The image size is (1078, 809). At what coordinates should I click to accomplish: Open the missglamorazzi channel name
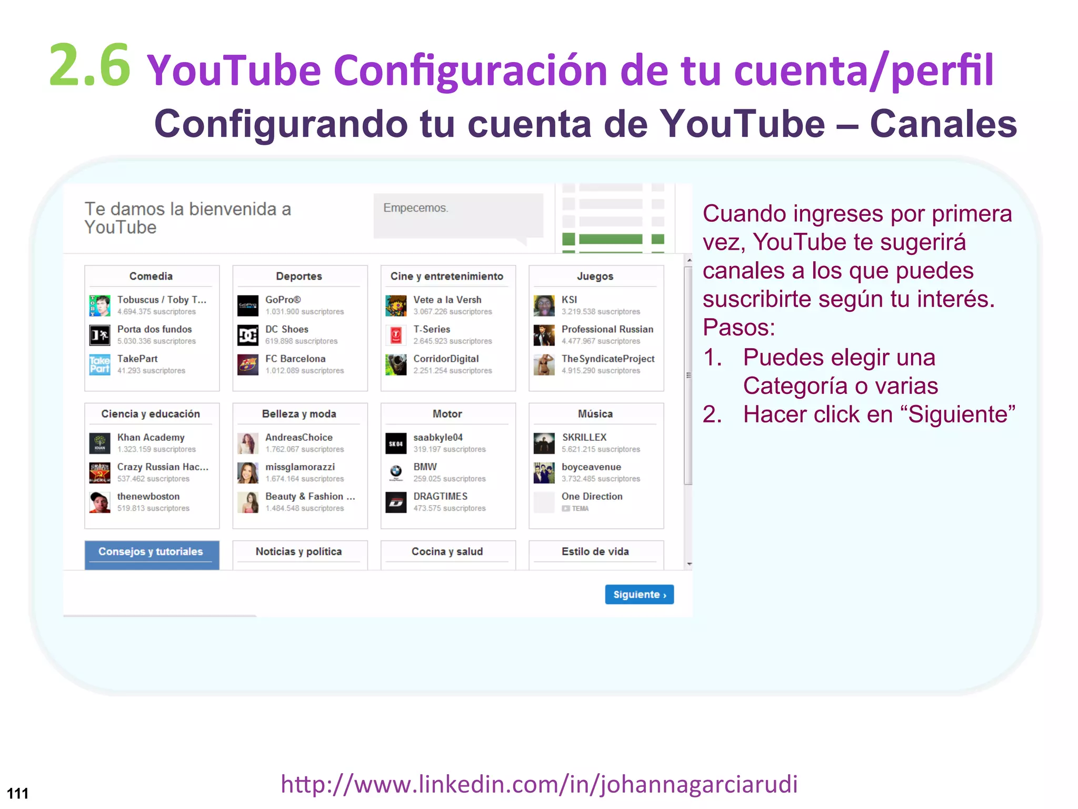[300, 467]
